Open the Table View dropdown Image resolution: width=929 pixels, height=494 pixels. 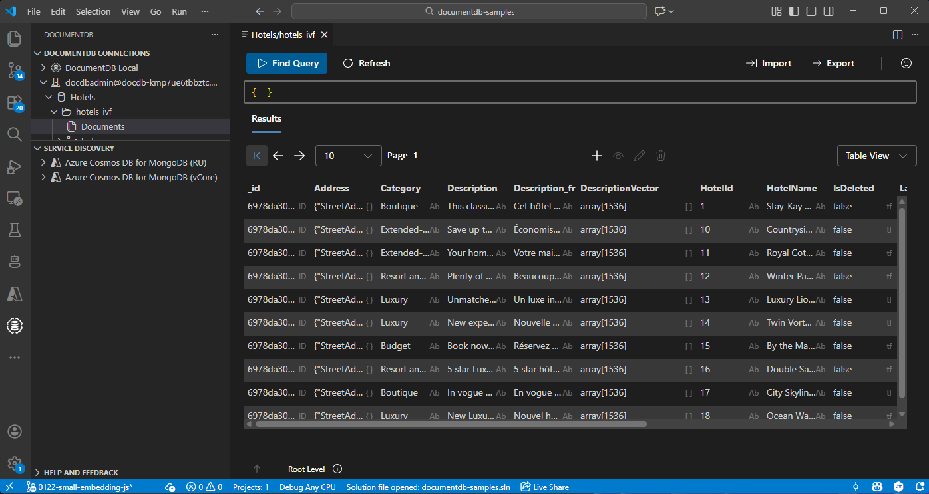876,156
